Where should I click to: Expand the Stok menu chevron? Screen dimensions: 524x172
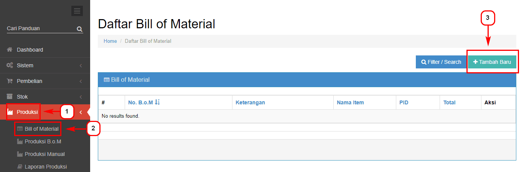coord(81,97)
